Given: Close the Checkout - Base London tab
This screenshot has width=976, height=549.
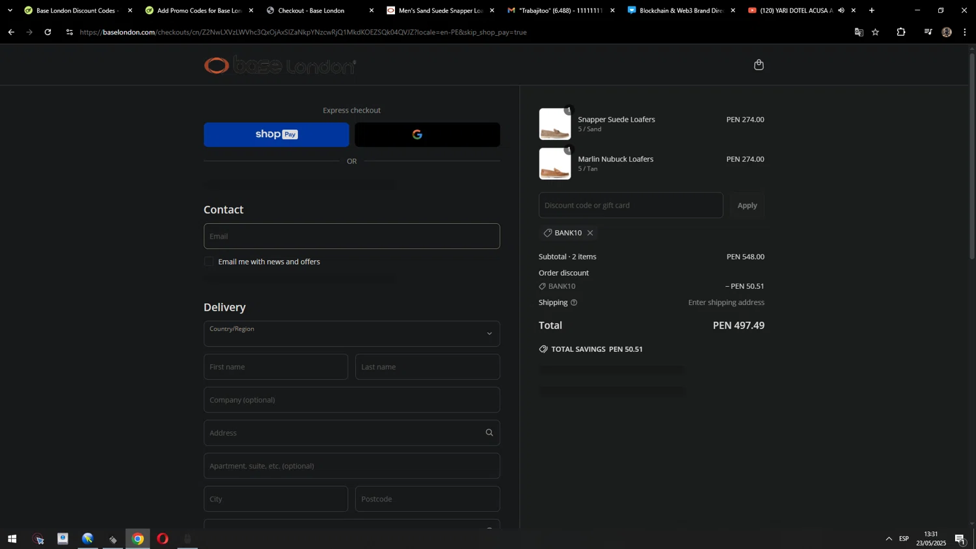Looking at the screenshot, I should [372, 10].
